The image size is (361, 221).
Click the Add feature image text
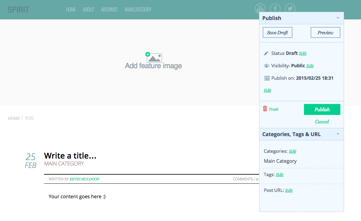153,66
